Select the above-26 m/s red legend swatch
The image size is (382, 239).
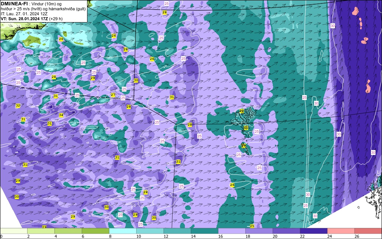(368, 231)
